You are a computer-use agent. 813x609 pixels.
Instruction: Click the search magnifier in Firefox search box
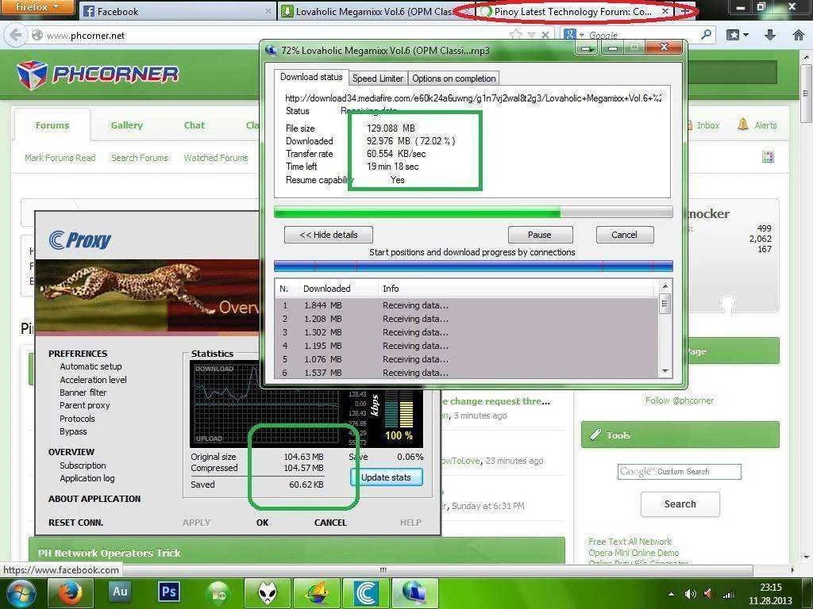click(x=706, y=35)
